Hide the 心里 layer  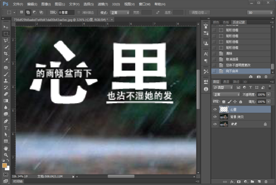tap(215, 109)
